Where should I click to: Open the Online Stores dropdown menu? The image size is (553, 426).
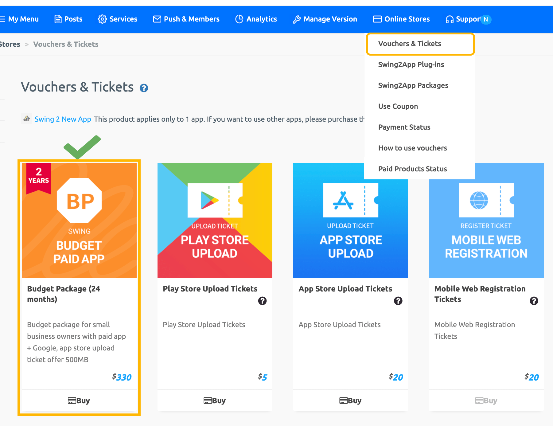tap(401, 19)
